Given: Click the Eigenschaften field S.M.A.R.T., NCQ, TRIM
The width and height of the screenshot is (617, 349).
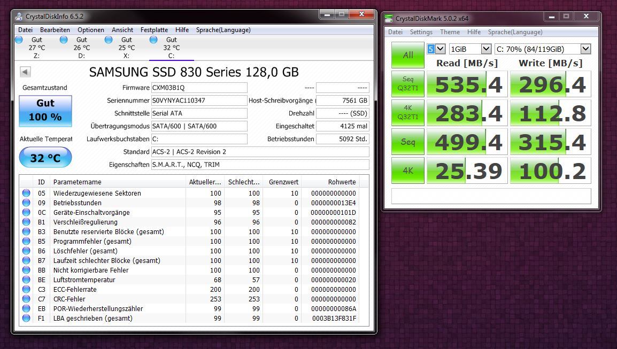Looking at the screenshot, I should tap(260, 165).
